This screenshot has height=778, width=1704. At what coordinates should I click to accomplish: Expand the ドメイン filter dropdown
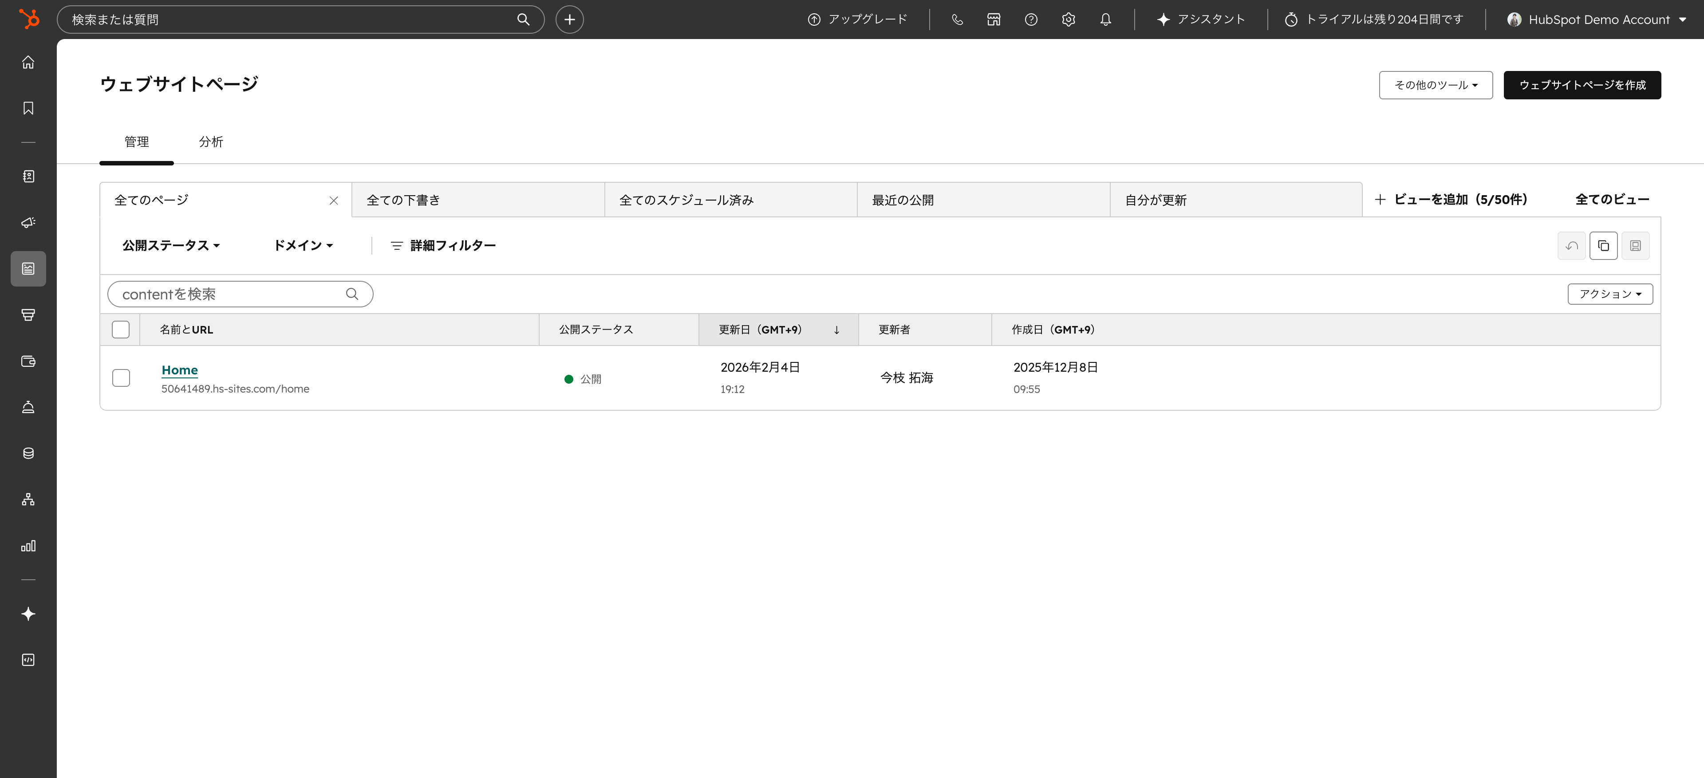[303, 244]
